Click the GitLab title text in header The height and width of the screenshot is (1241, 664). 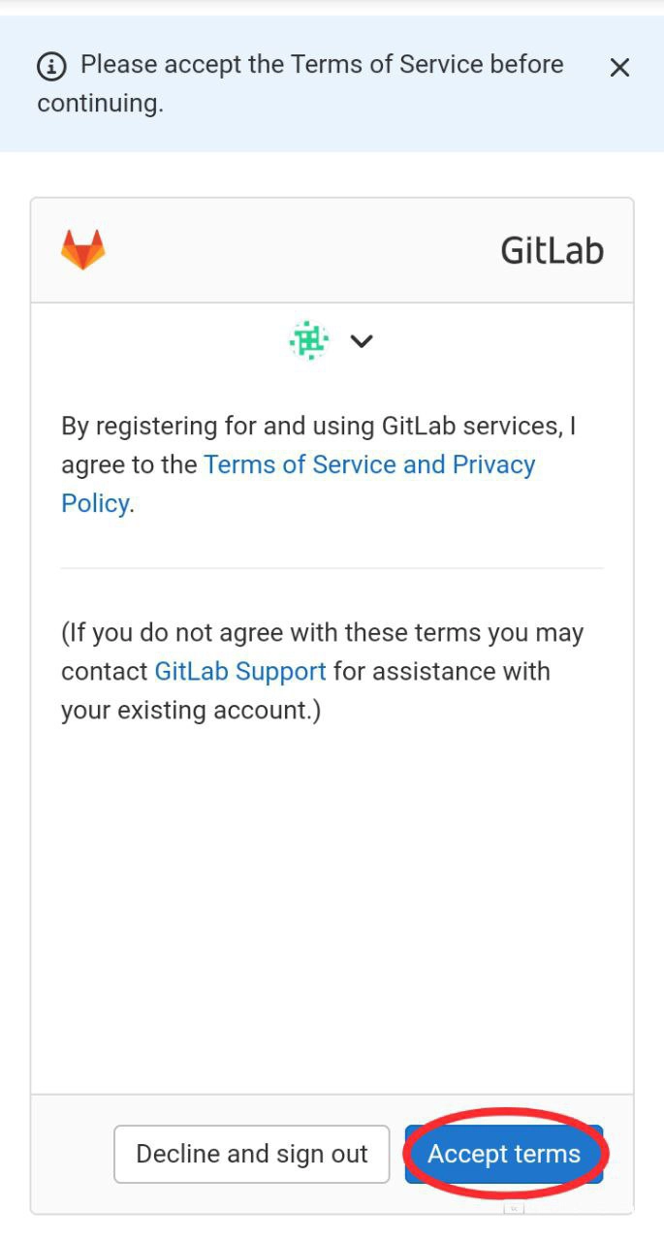552,251
